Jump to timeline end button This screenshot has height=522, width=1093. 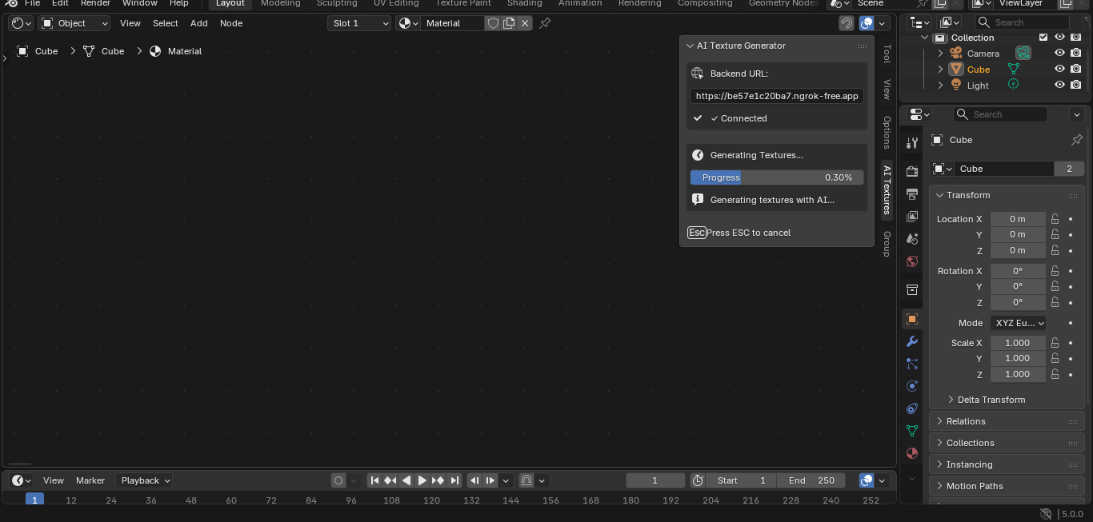454,480
